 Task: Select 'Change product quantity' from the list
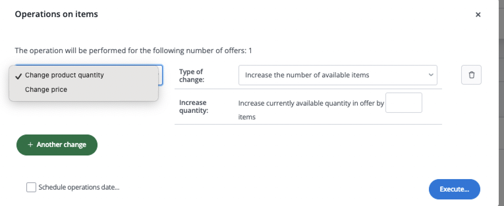click(64, 75)
